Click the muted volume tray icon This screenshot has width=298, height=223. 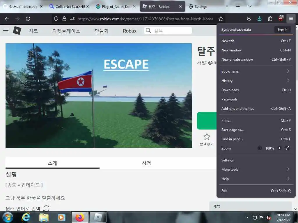point(268,217)
